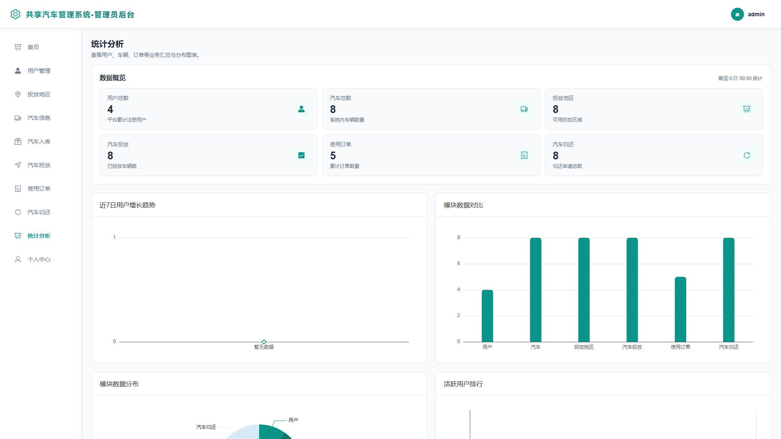Click the 平台累计注册用户 caption

pos(127,120)
